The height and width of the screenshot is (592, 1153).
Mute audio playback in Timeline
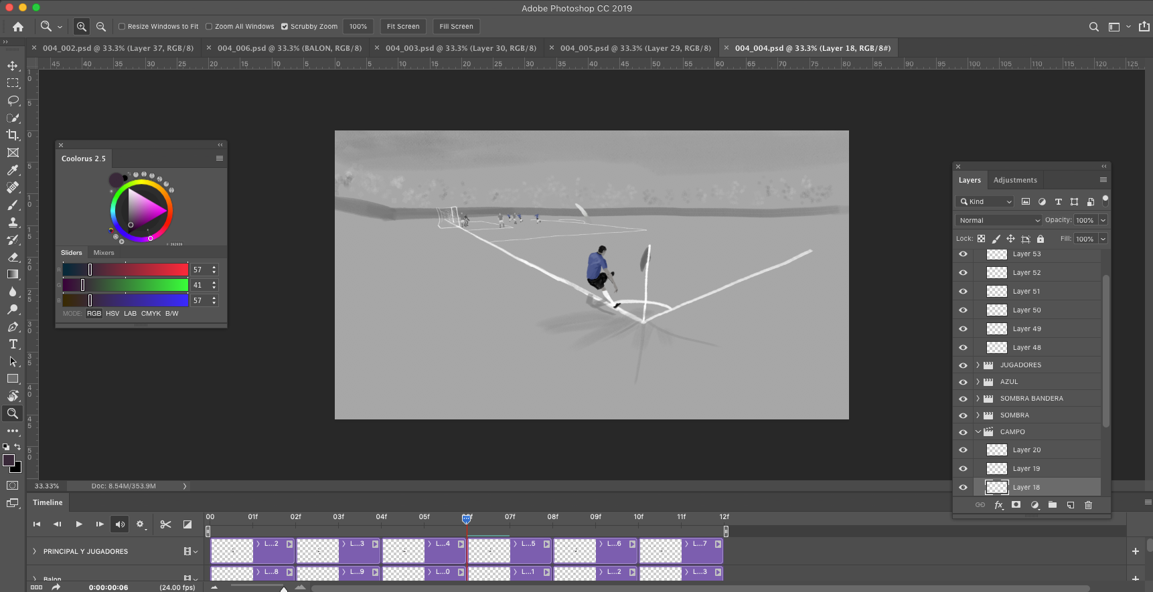click(120, 524)
